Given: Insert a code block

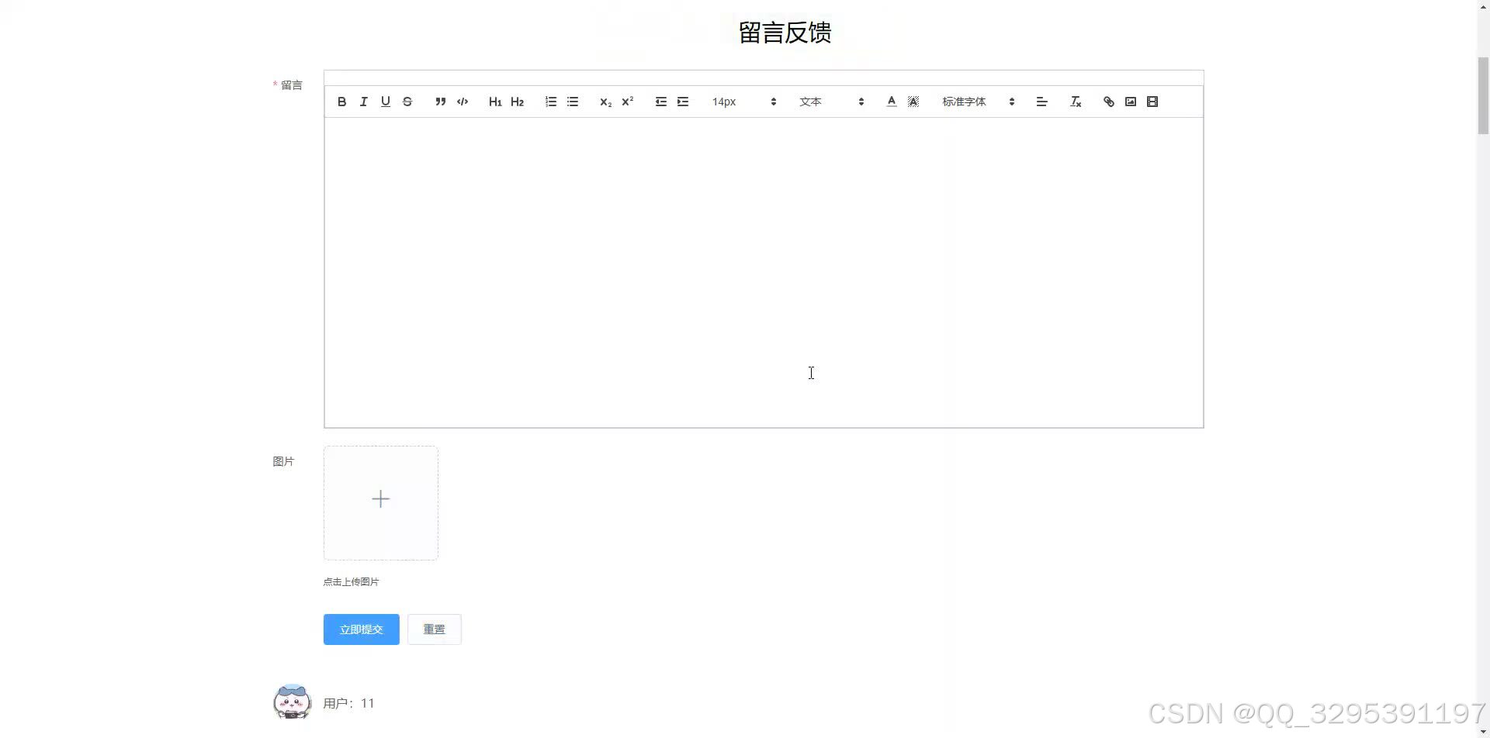Looking at the screenshot, I should [462, 102].
